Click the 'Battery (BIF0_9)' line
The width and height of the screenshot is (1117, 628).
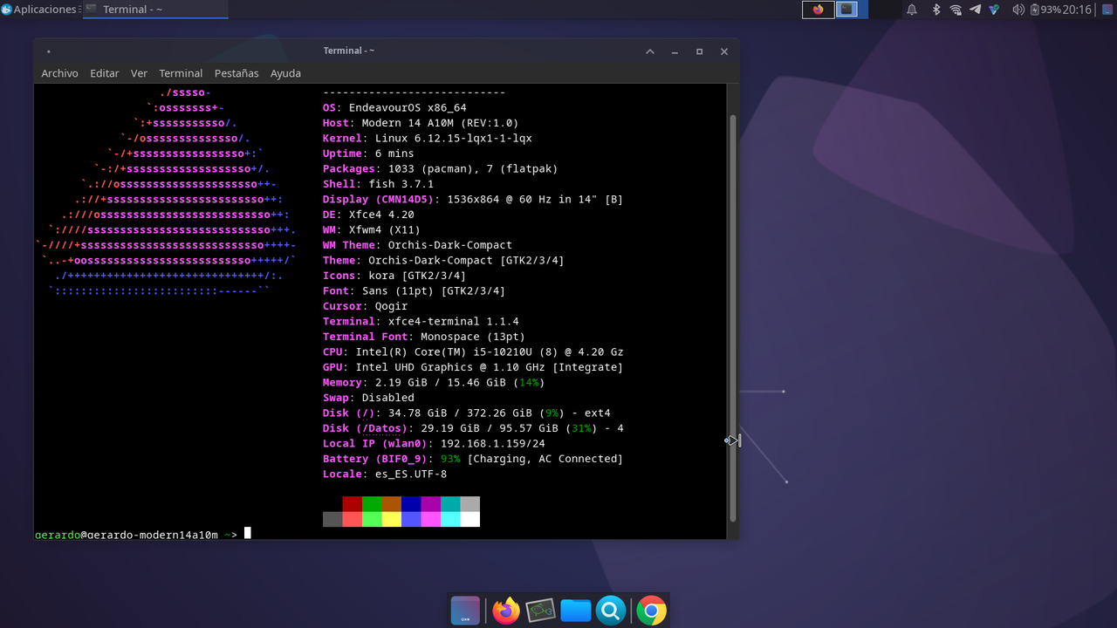coord(473,459)
